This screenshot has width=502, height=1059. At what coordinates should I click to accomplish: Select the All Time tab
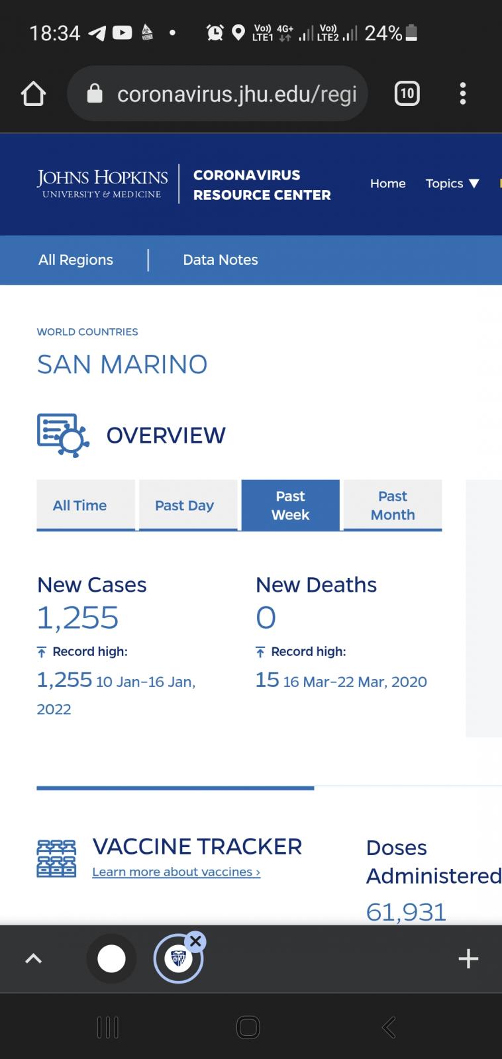(x=85, y=505)
